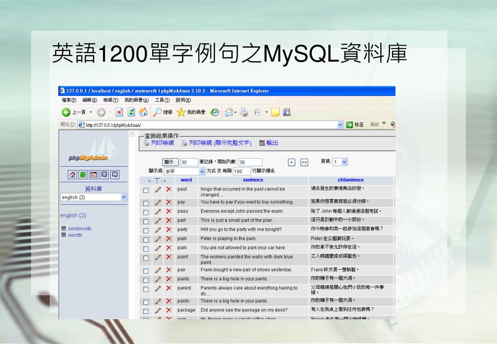Click the phpMyAdmin Home icon in sidebar
The height and width of the screenshot is (344, 497).
point(72,174)
